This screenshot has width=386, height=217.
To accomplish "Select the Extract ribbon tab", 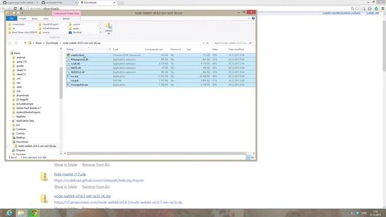I will (x=66, y=19).
